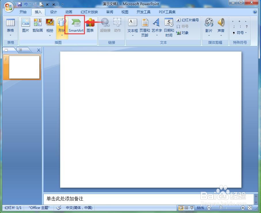Insert a chart with the 图表 icon

coord(90,25)
